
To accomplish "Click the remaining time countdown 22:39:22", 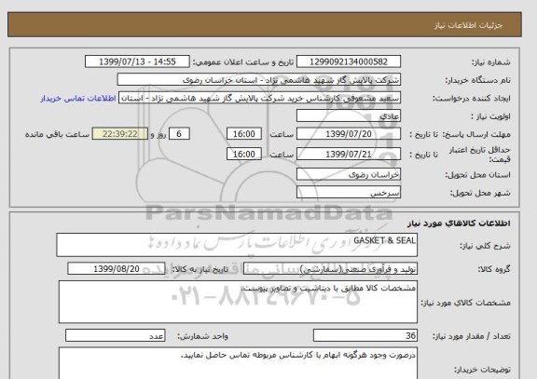I will click(x=120, y=134).
